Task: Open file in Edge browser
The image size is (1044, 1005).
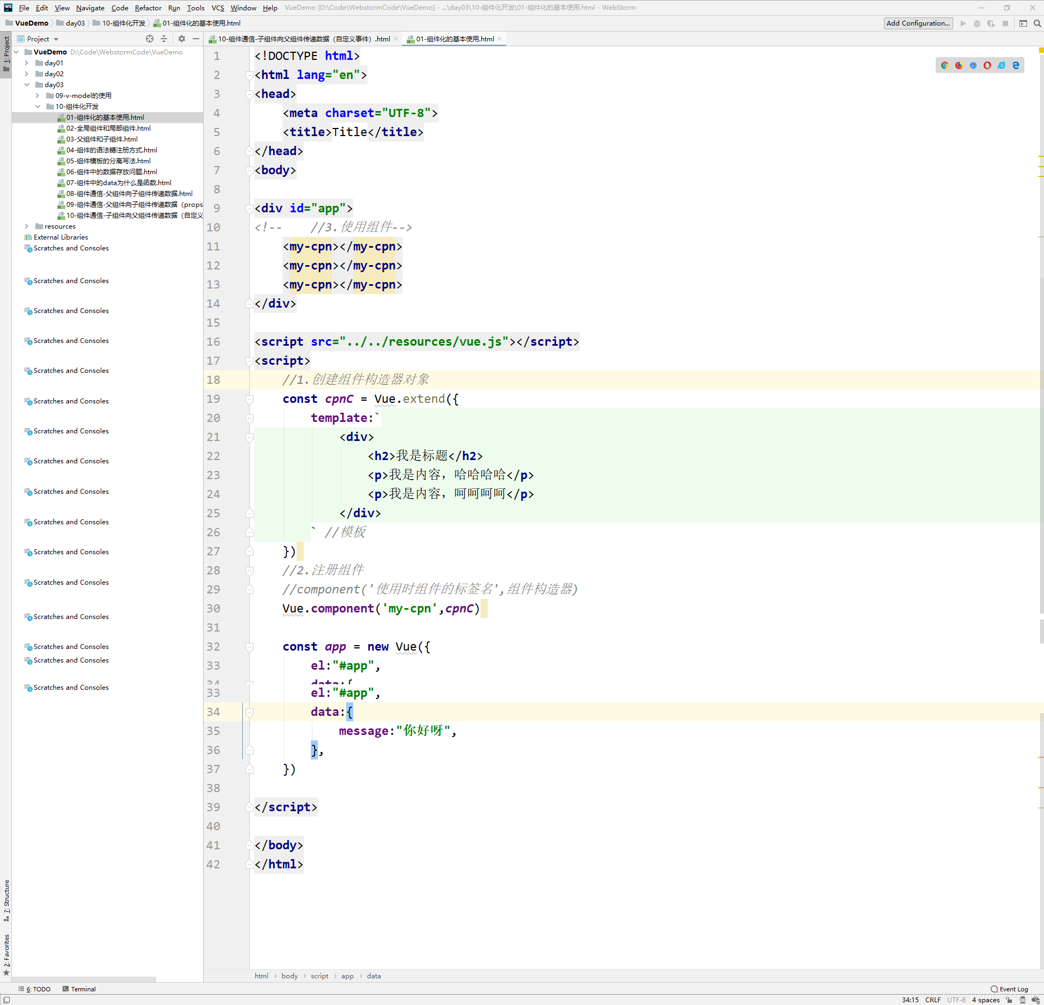Action: point(1016,65)
